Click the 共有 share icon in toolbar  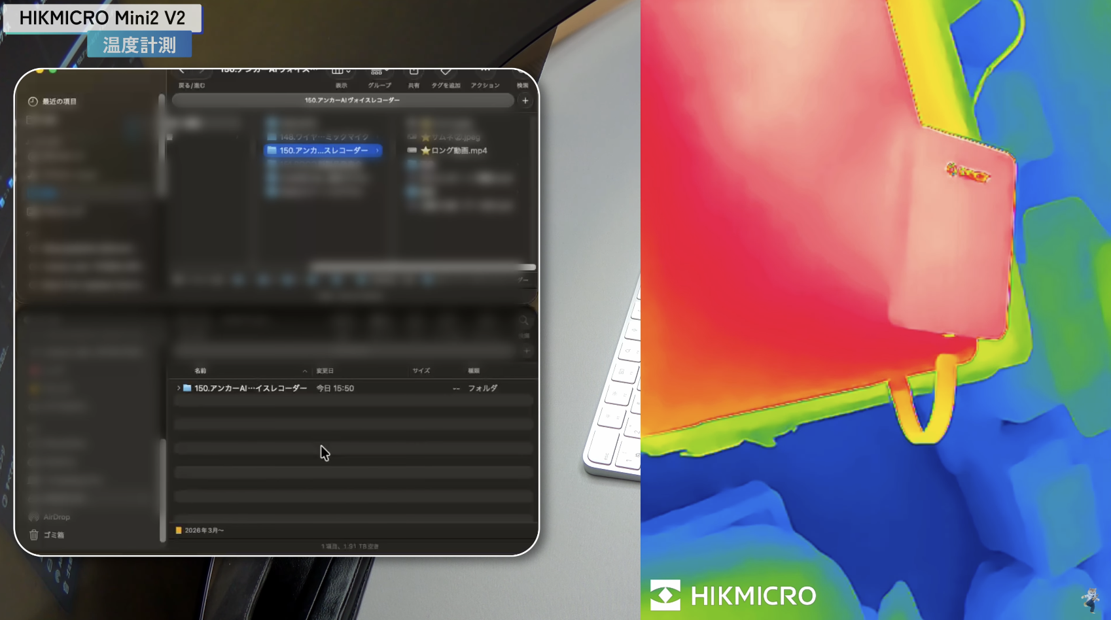[414, 72]
